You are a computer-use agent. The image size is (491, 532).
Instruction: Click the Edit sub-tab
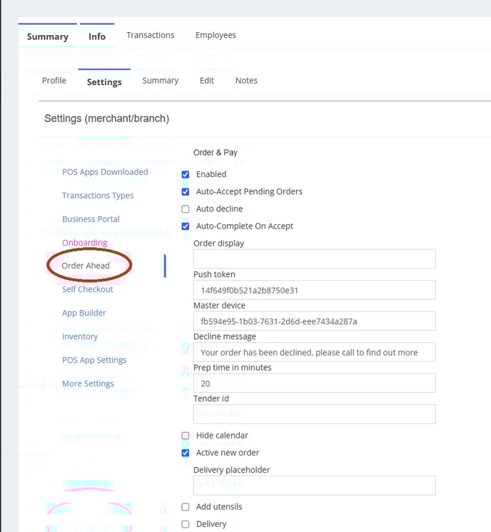(x=207, y=81)
